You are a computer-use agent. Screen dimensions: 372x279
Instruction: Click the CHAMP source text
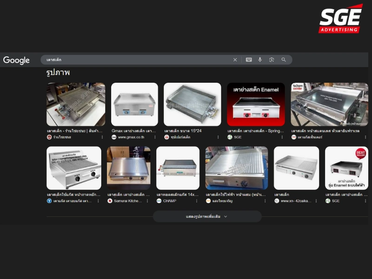tap(170, 201)
